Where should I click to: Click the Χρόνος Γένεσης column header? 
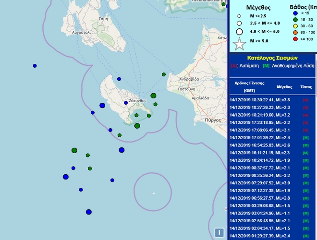click(x=249, y=86)
